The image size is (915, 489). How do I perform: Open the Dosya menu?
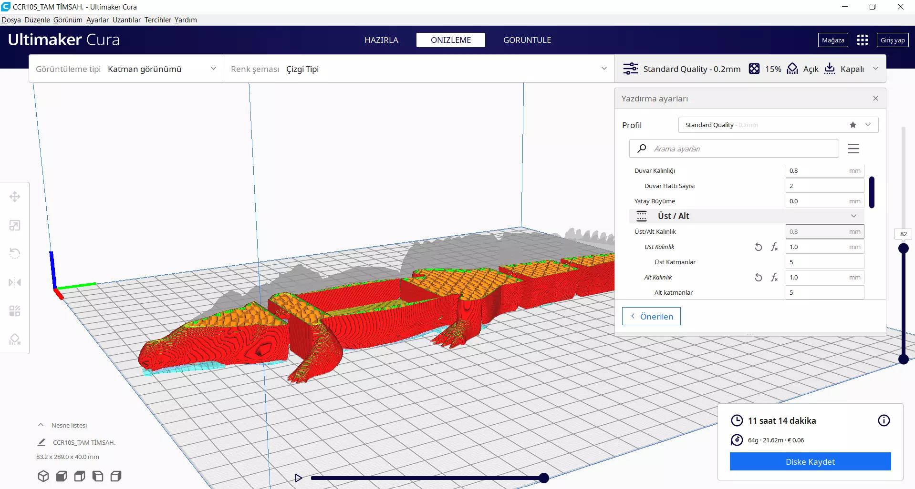(11, 20)
